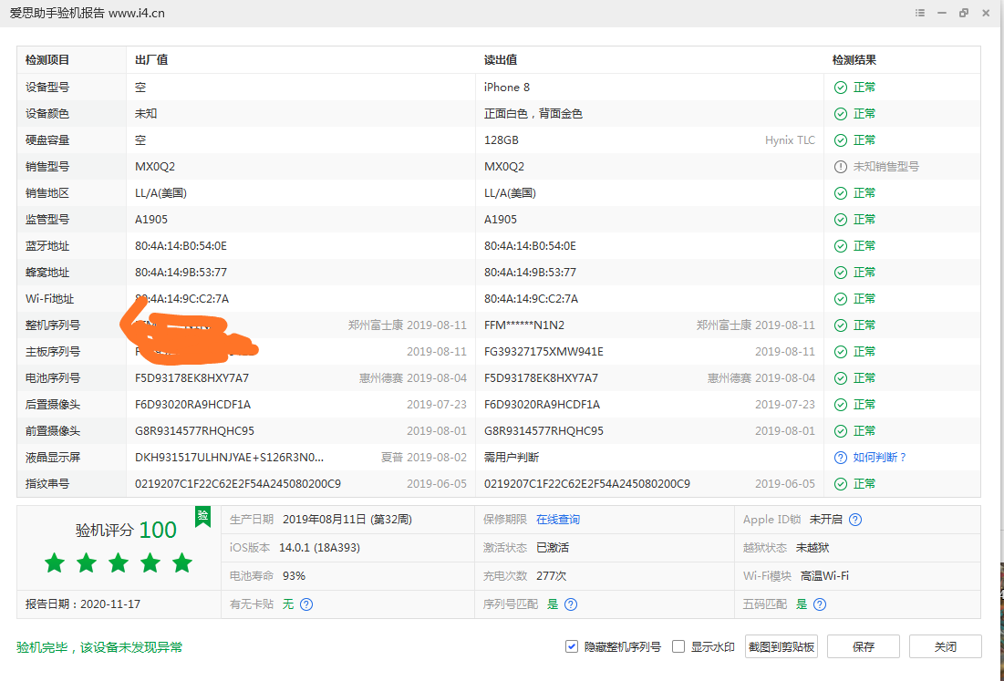This screenshot has height=681, width=1004.
Task: Click help icon beside Apple ID锁
Action: [x=855, y=520]
